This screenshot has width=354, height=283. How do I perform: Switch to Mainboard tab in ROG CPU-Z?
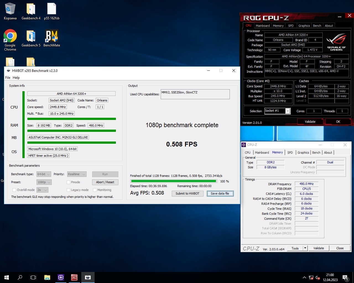[x=262, y=26]
